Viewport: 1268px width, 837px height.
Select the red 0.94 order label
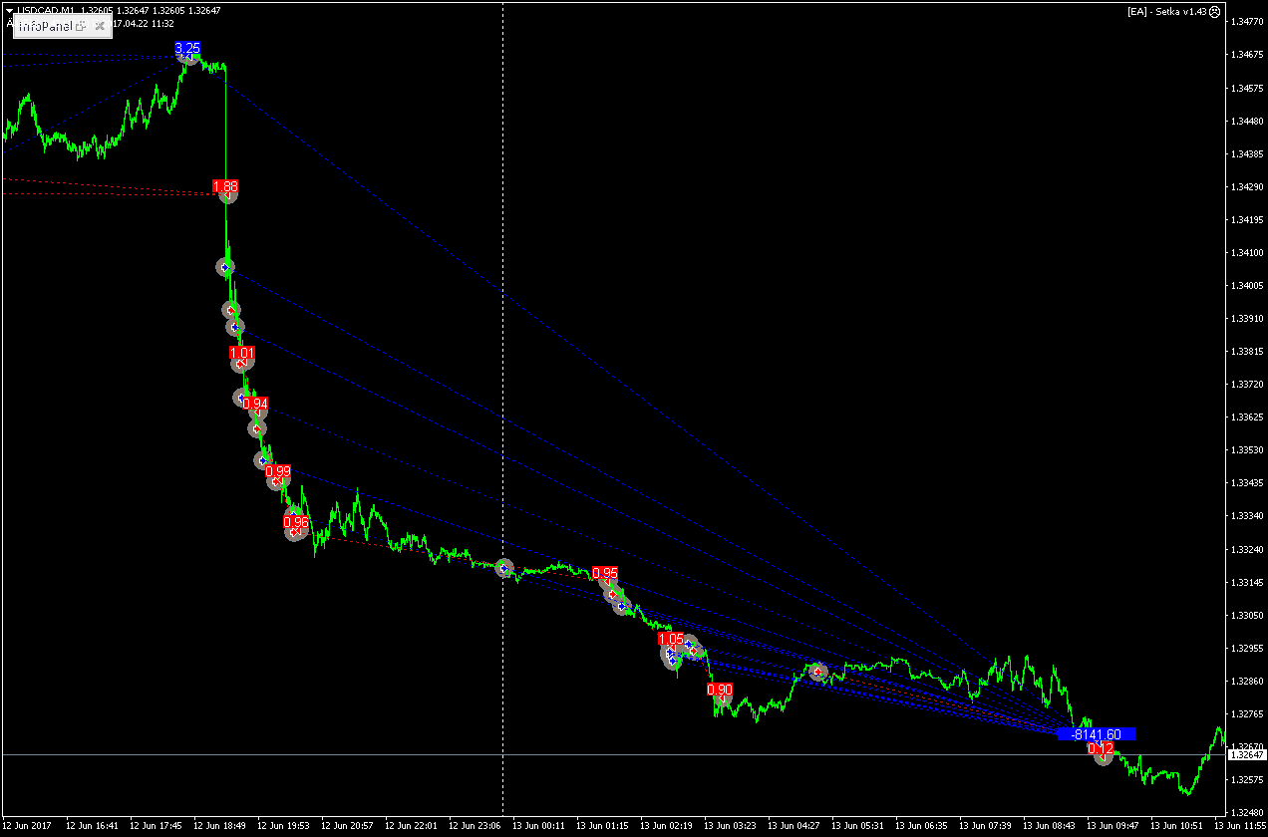[x=255, y=404]
